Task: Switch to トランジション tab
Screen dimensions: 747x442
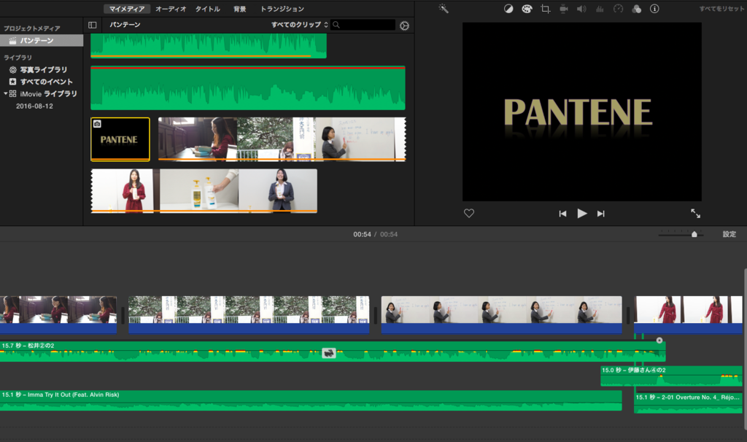Action: click(282, 9)
